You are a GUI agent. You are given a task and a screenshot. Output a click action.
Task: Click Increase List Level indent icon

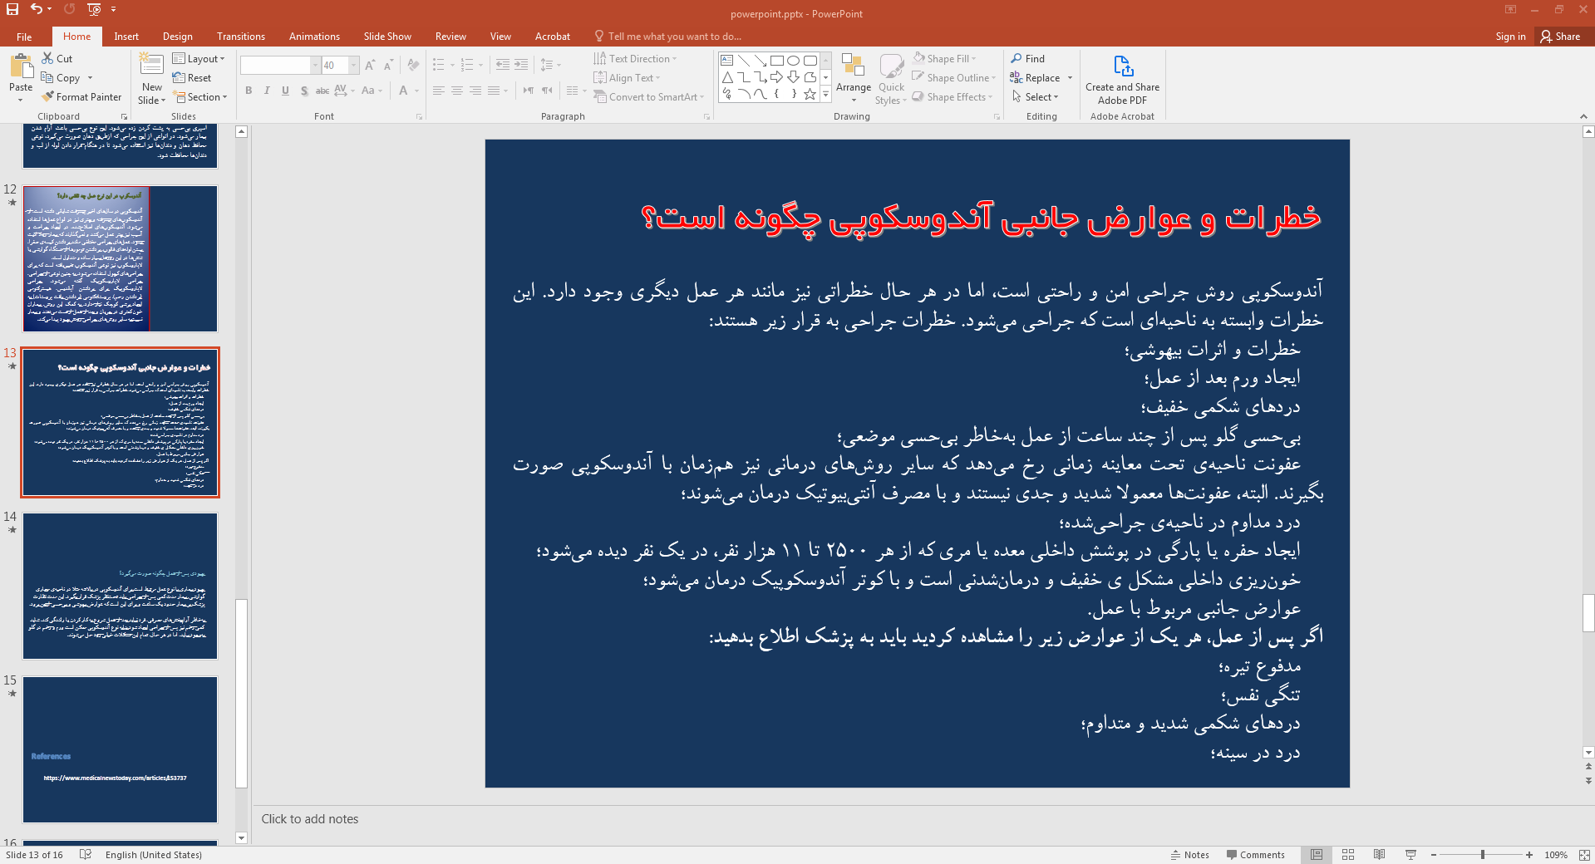(521, 65)
